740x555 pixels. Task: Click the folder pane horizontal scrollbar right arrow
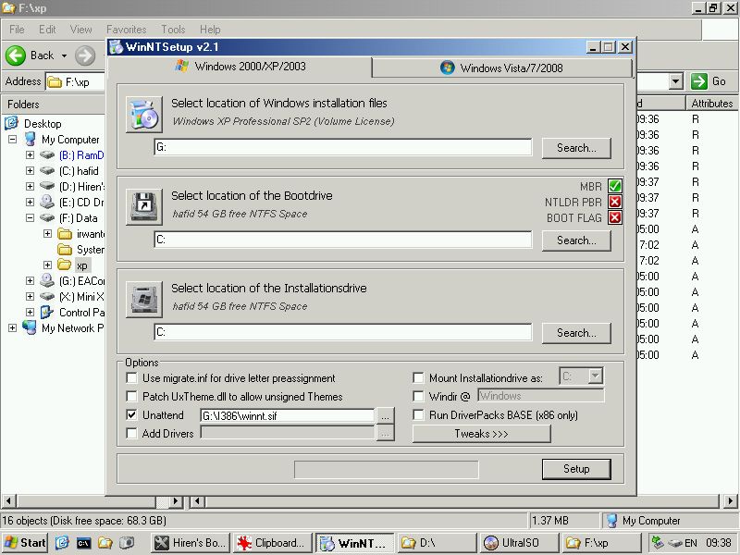[176, 500]
